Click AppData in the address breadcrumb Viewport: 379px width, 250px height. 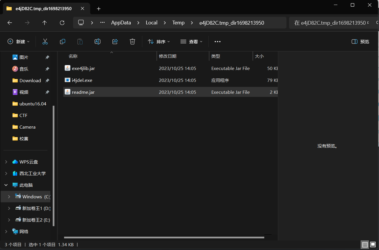tap(121, 23)
